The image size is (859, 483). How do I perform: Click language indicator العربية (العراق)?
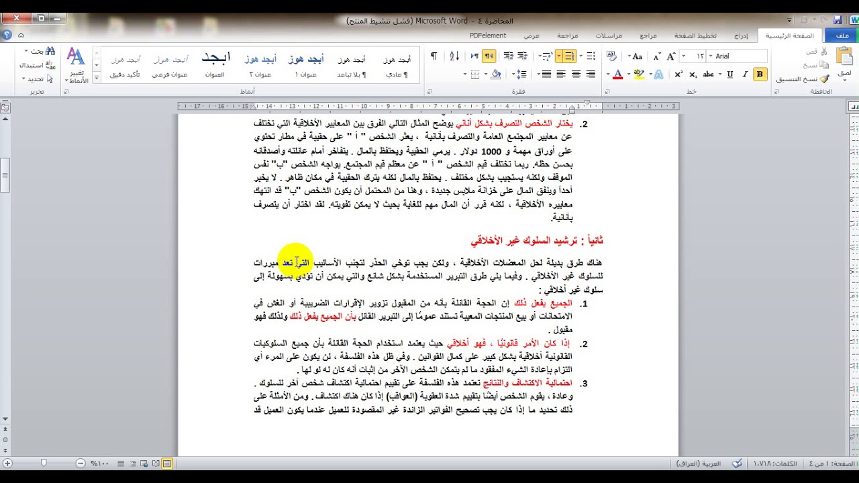click(x=699, y=464)
